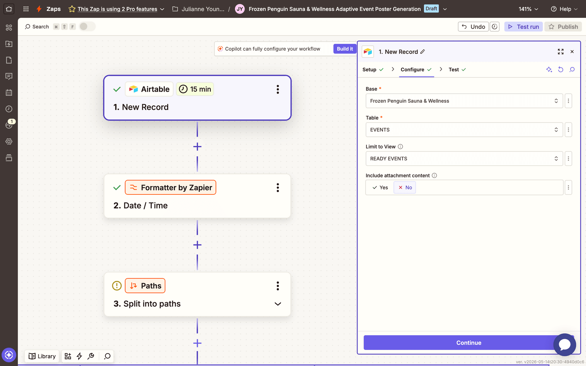The width and height of the screenshot is (586, 366).
Task: Switch to the Test tab
Action: pyautogui.click(x=457, y=70)
